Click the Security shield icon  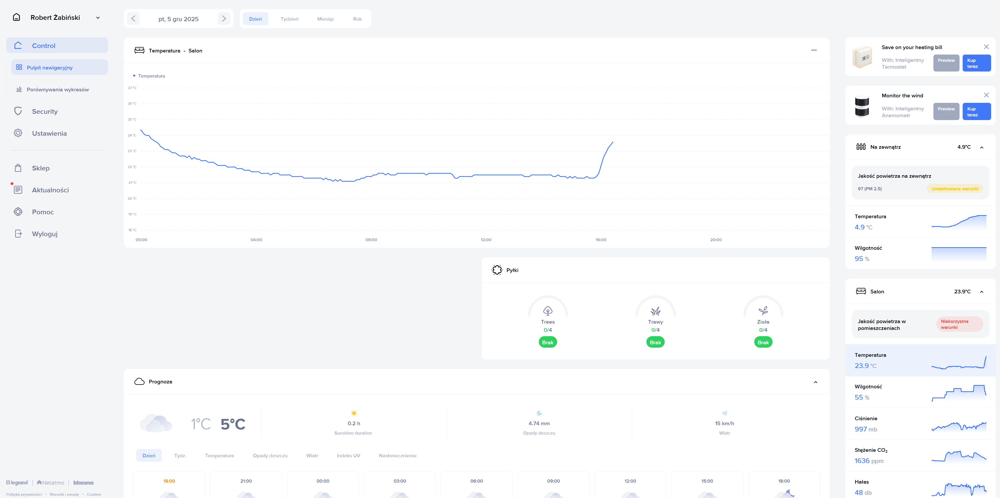[x=18, y=111]
